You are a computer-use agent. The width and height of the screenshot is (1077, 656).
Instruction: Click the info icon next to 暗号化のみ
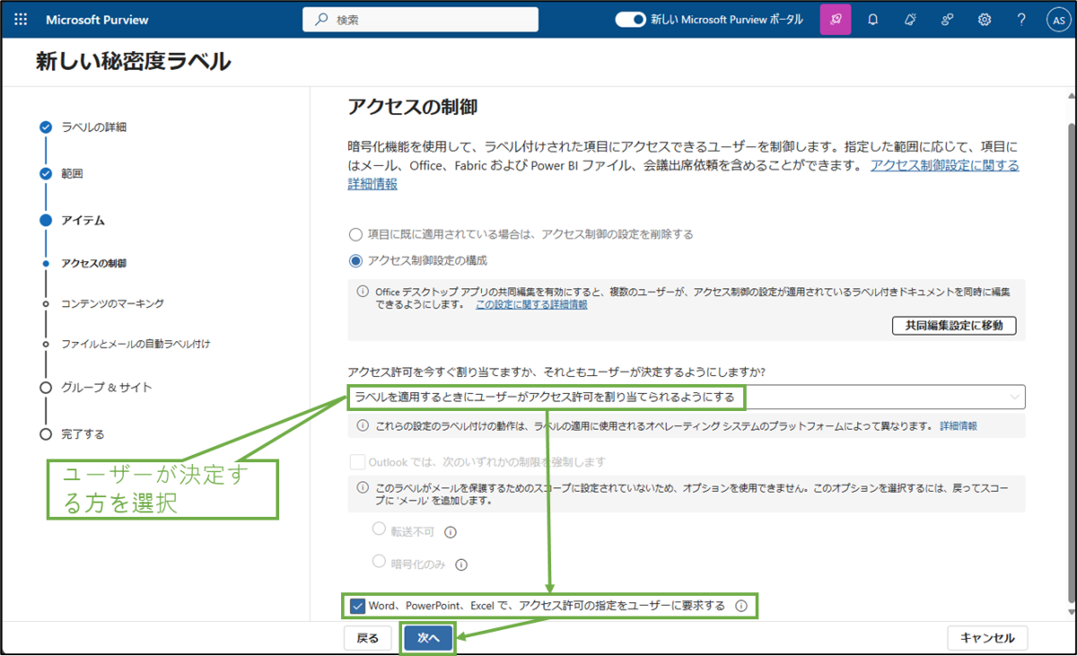pyautogui.click(x=461, y=564)
